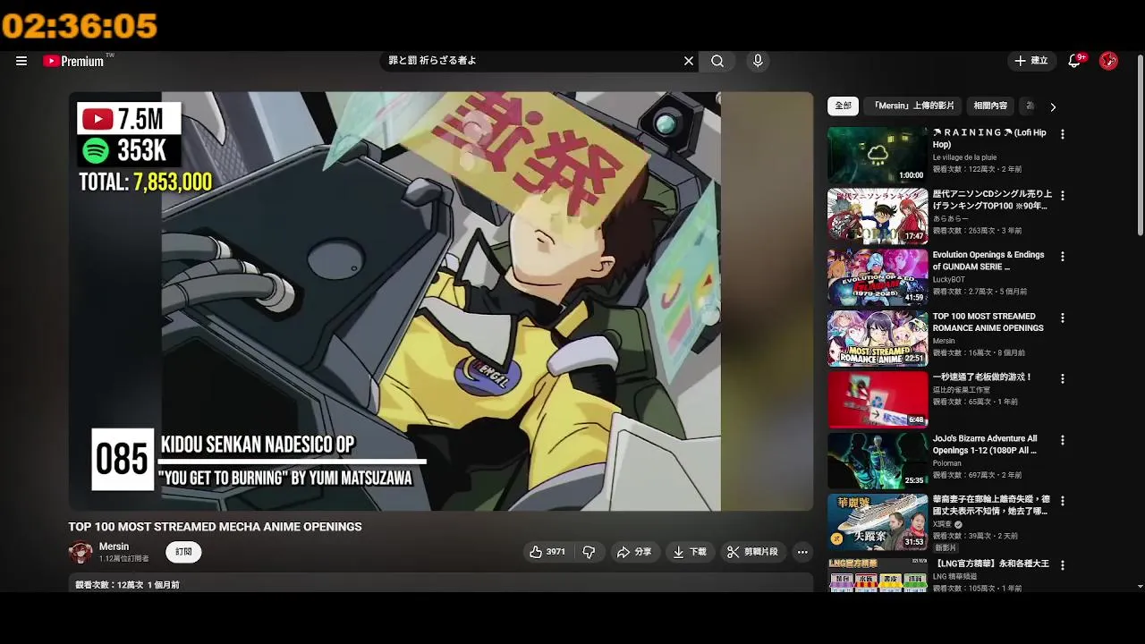Viewport: 1145px width, 644px height.
Task: Open Le village de la pluie channel
Action: pos(964,157)
